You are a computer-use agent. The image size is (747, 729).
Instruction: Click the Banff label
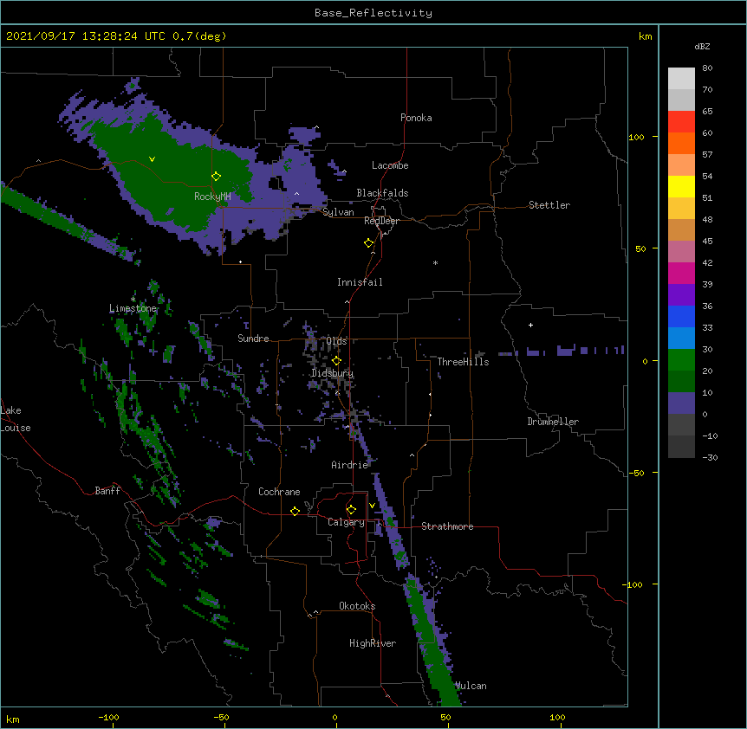(107, 491)
